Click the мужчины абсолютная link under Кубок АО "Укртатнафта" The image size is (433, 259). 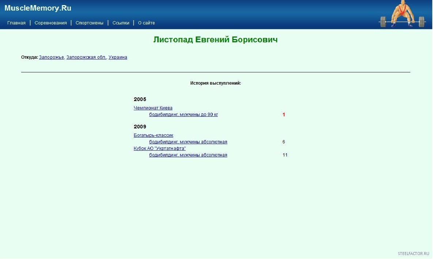tap(188, 155)
